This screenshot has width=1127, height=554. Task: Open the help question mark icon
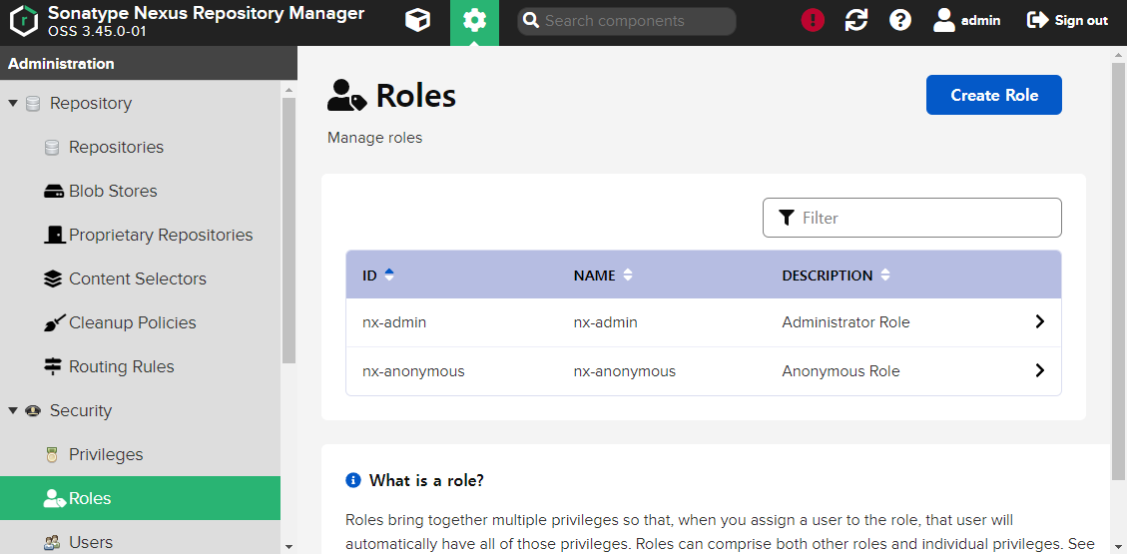click(899, 20)
